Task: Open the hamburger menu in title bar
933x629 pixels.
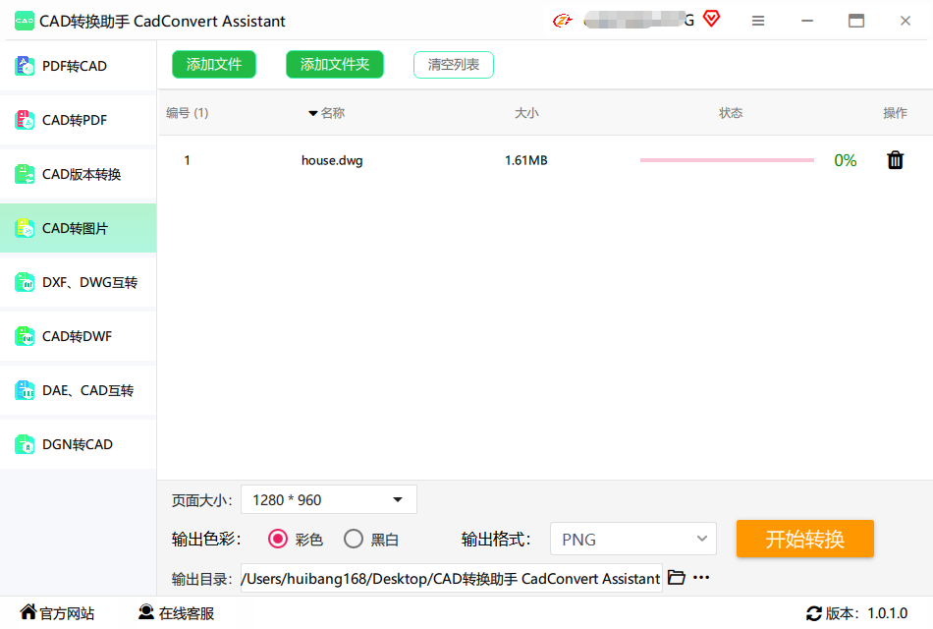Action: pos(758,21)
